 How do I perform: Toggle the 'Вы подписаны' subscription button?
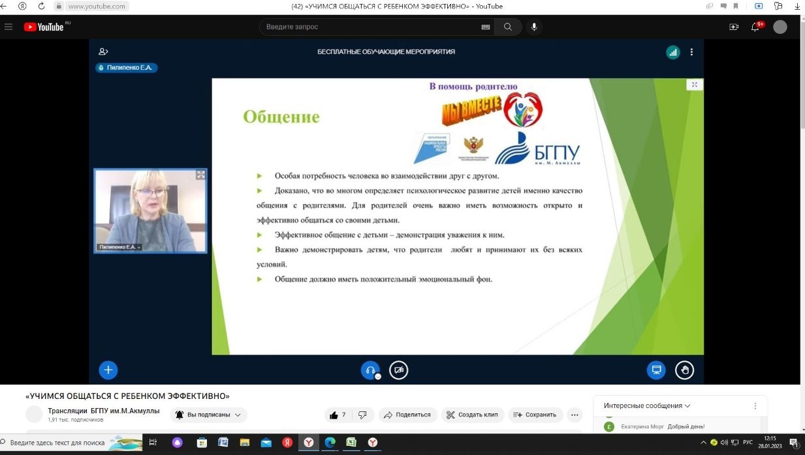[208, 415]
